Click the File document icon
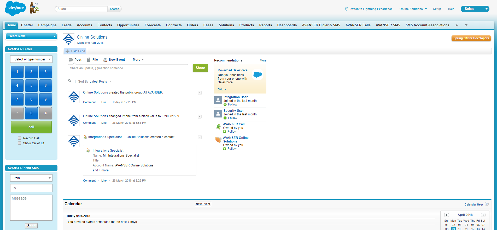The width and height of the screenshot is (497, 230). pos(89,60)
